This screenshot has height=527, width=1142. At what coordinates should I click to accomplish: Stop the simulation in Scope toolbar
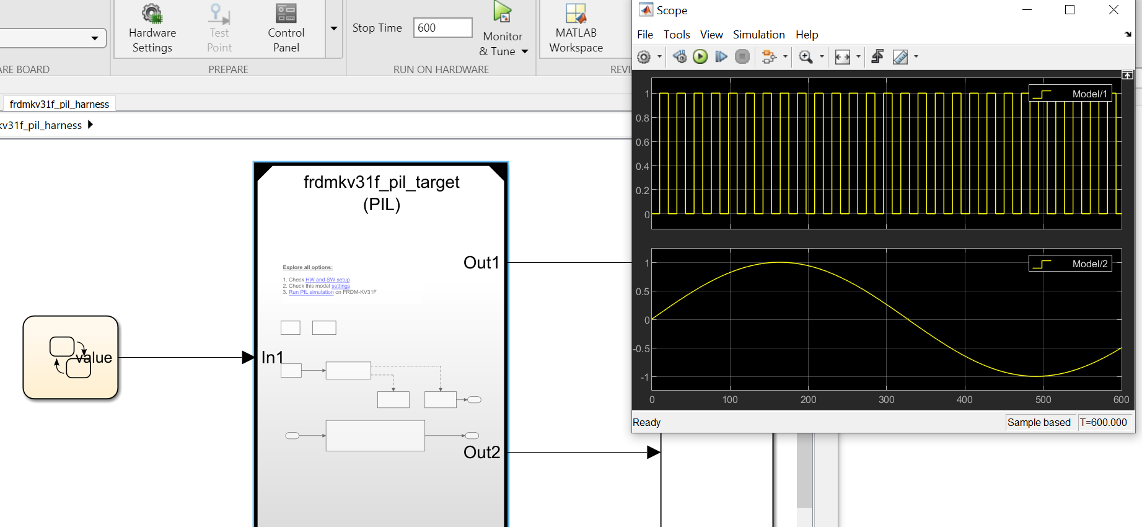click(742, 57)
